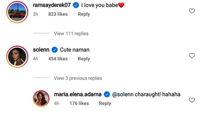Expand View 3 previous replies

pyautogui.click(x=78, y=78)
